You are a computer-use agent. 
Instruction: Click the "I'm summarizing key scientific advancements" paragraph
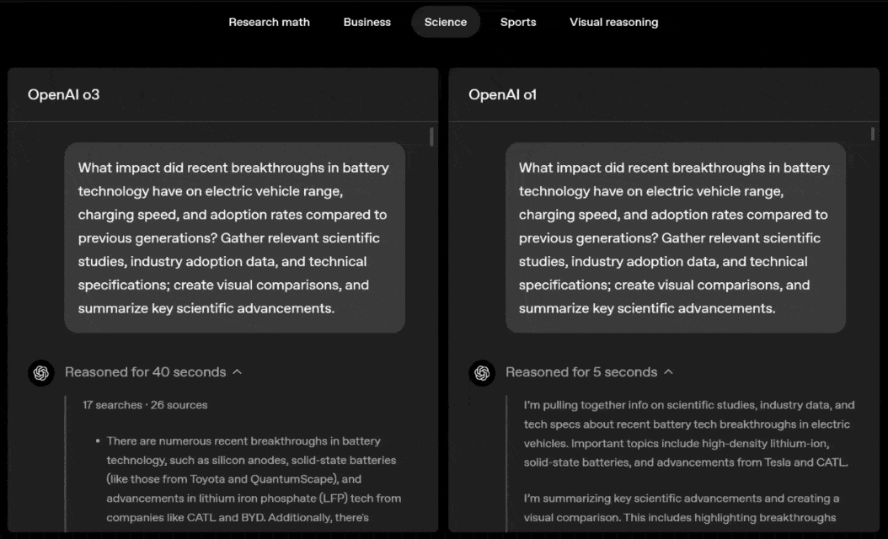[681, 508]
